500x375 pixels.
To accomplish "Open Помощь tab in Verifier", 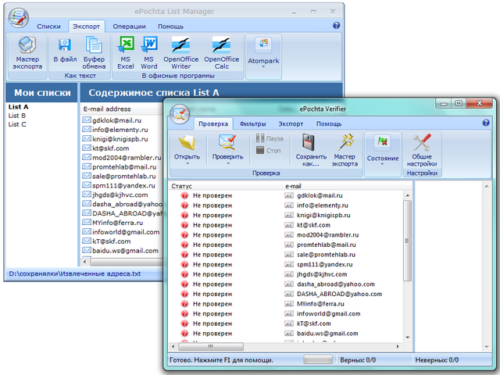I will (329, 123).
